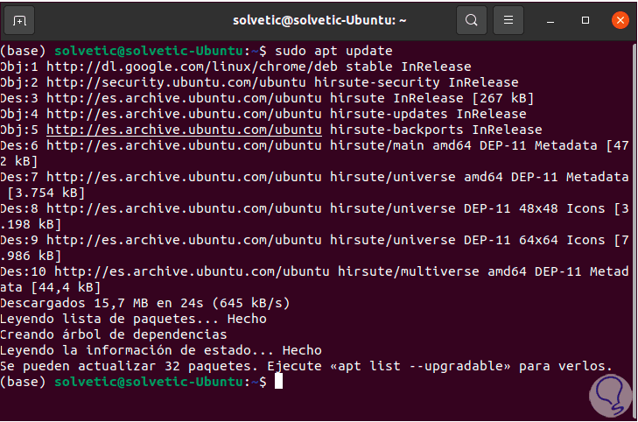Click 'Creando árbol de dependencias' line
Viewport: 638px width, 422px height.
click(114, 335)
